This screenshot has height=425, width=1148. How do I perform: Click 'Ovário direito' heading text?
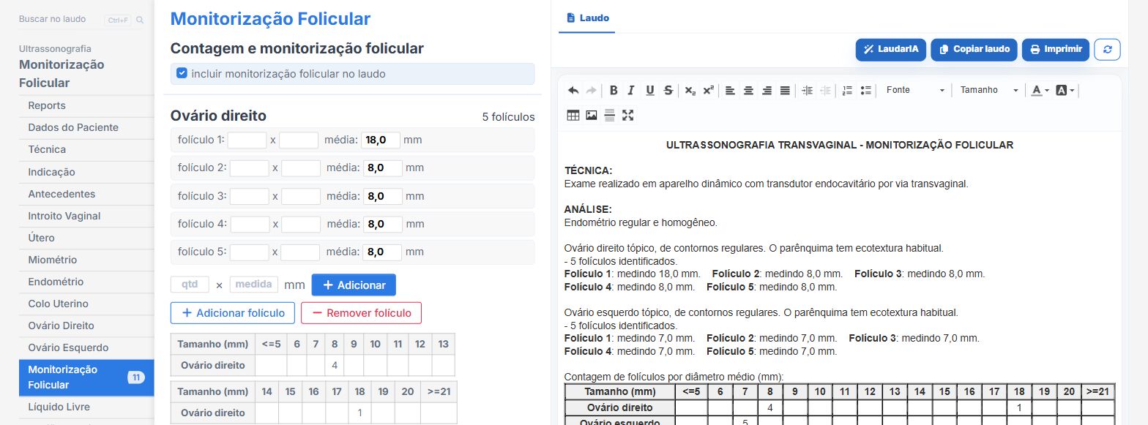click(x=218, y=116)
